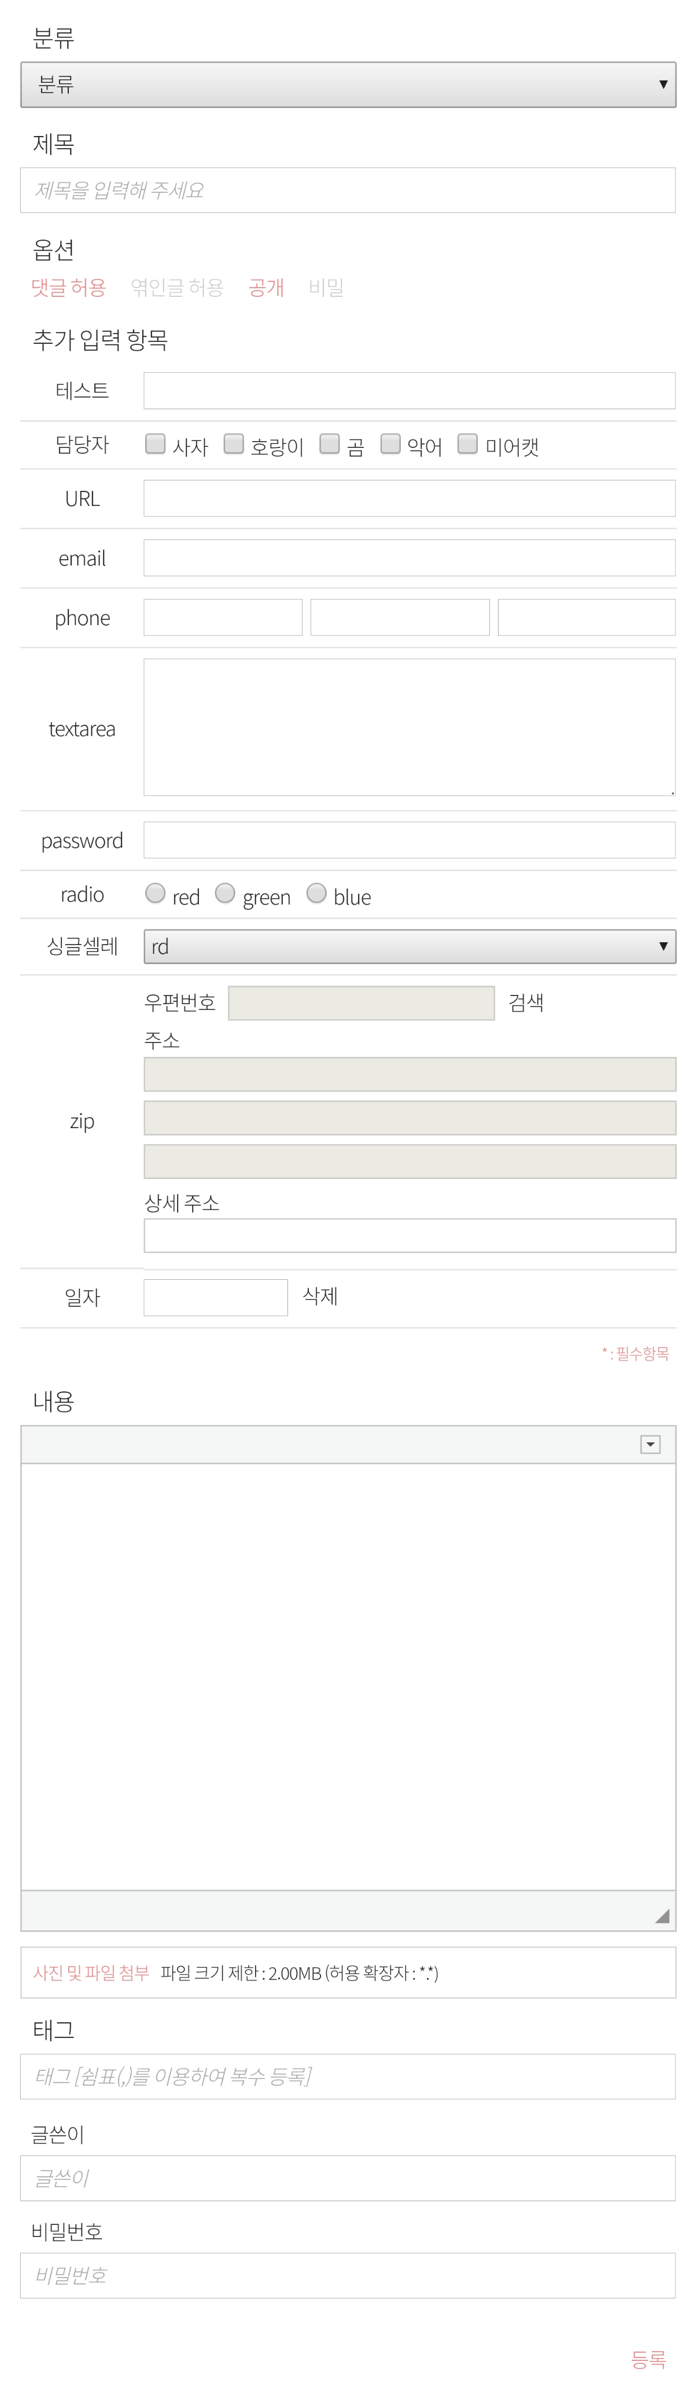697x2402 pixels.
Task: Focus the 제목 title input field
Action: [x=348, y=190]
